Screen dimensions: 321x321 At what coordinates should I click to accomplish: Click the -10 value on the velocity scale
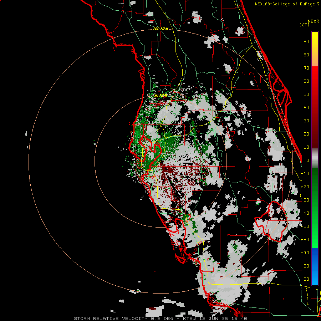click(x=305, y=174)
